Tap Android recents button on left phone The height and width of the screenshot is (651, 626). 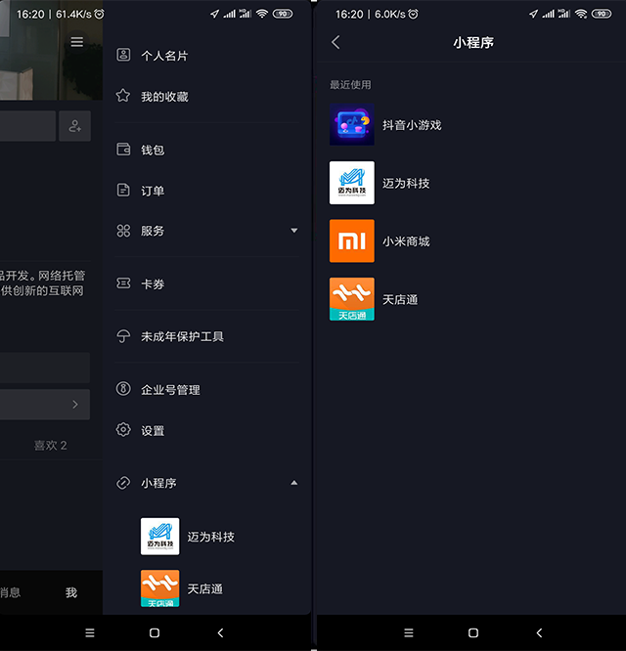pyautogui.click(x=90, y=632)
